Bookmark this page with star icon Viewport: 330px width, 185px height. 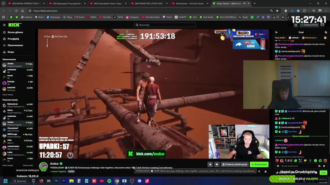pos(277,11)
